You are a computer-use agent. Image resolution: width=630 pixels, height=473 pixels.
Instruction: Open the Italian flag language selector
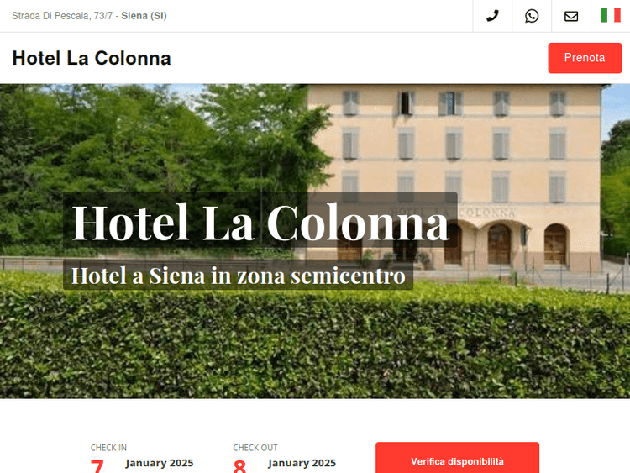click(x=611, y=16)
